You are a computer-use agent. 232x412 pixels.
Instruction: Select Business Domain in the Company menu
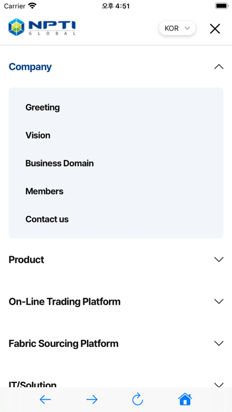pyautogui.click(x=60, y=163)
